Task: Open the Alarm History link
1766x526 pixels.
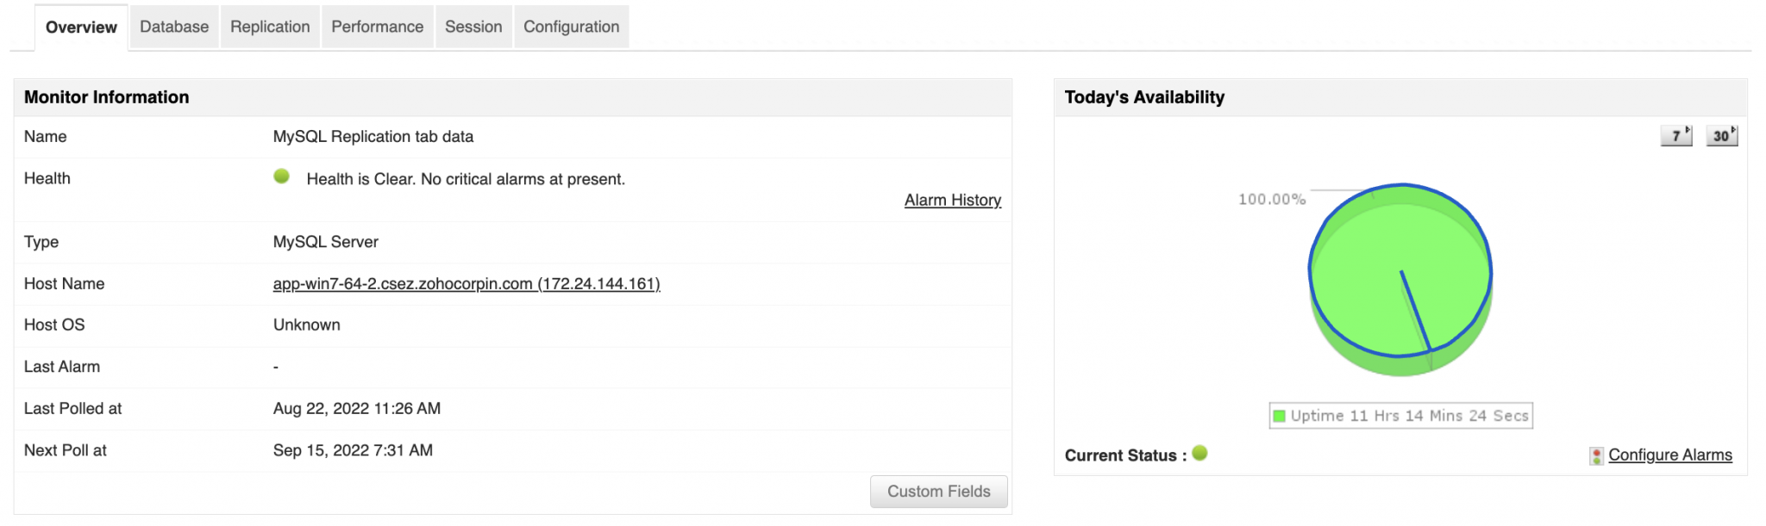Action: click(x=952, y=201)
